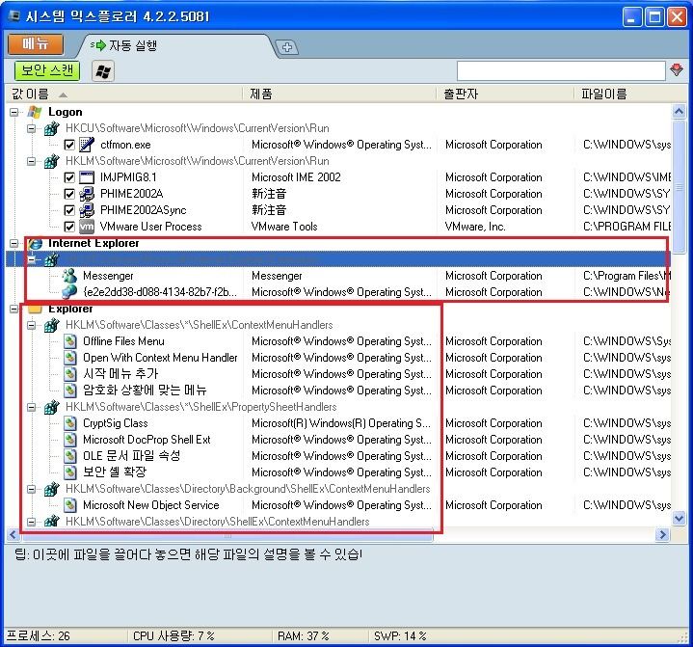693x647 pixels.
Task: Click the system explorer title bar icon
Action: 14,16
